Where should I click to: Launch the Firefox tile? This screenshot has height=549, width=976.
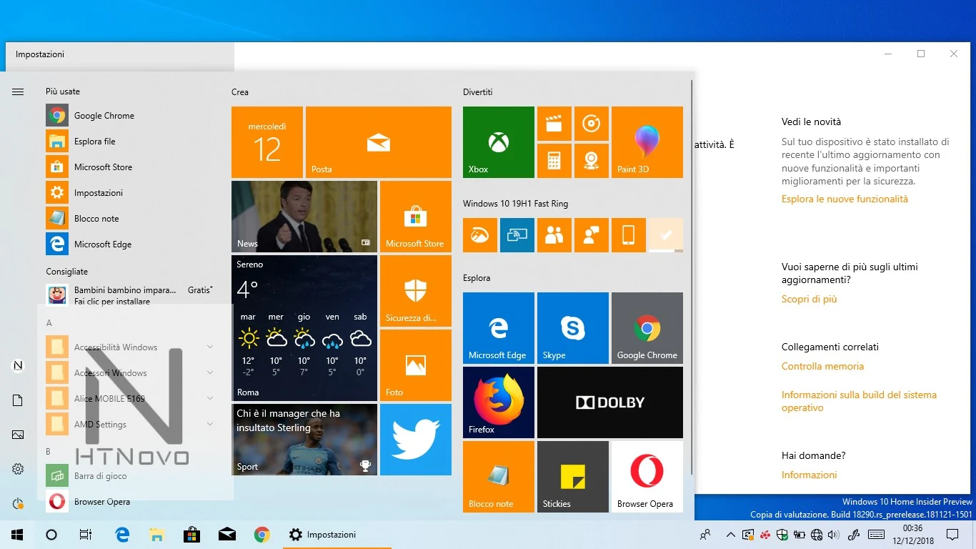pyautogui.click(x=498, y=402)
